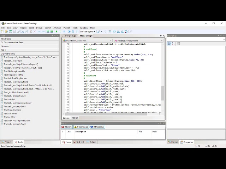
Task: Open the File menu
Action: click(3, 28)
